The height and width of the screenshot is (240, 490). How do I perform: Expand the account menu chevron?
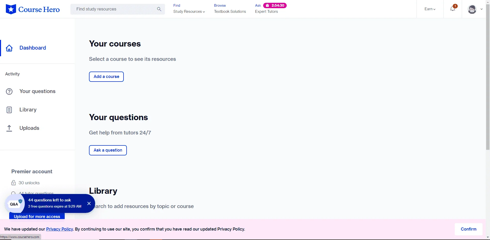482,9
